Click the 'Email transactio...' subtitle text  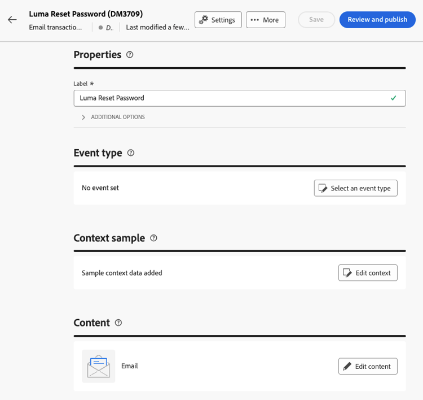coord(55,27)
